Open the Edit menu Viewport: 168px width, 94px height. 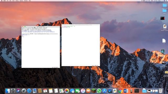[10, 1]
